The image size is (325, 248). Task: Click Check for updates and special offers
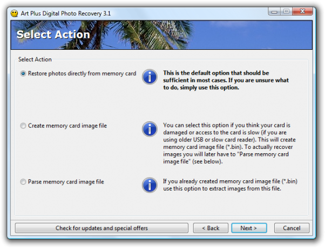101,228
